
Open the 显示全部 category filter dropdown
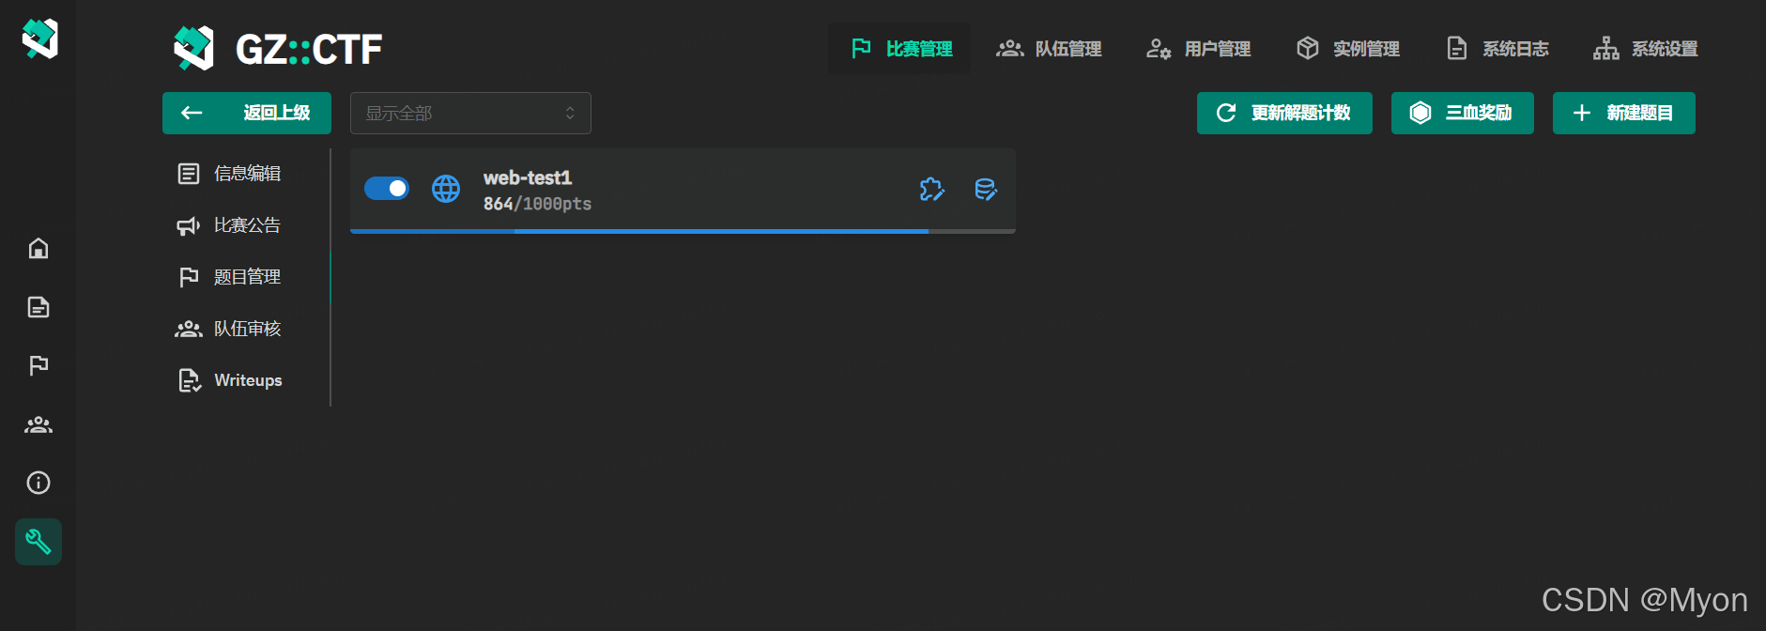[x=470, y=114]
